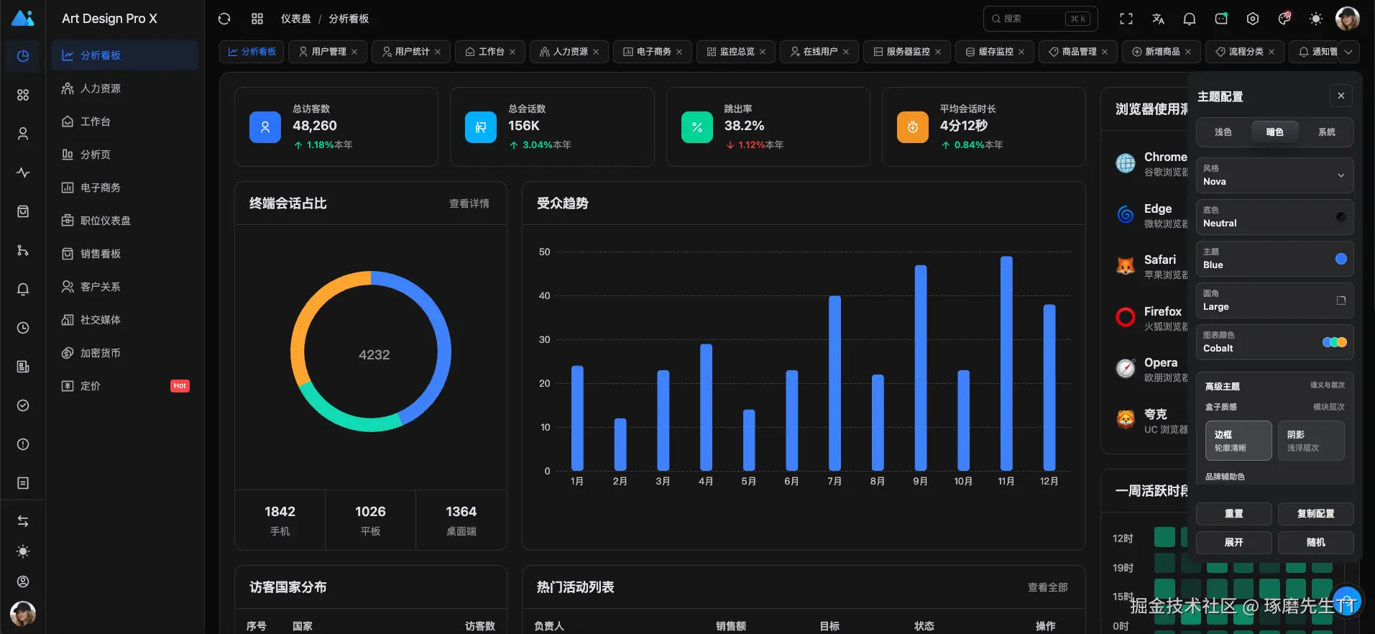Click the refresh icon in top bar
The image size is (1375, 634).
[x=224, y=19]
